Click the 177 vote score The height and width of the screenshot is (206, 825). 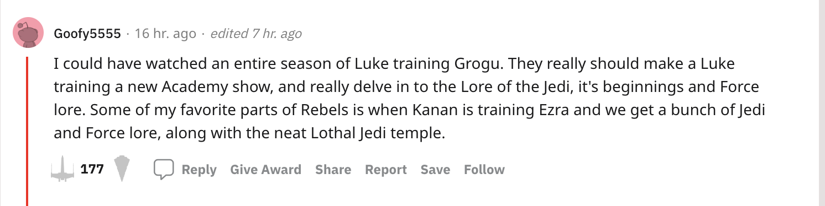click(92, 169)
